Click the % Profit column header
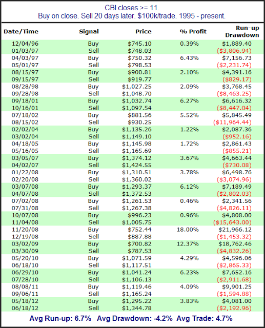This screenshot has width=265, height=328. click(x=193, y=32)
